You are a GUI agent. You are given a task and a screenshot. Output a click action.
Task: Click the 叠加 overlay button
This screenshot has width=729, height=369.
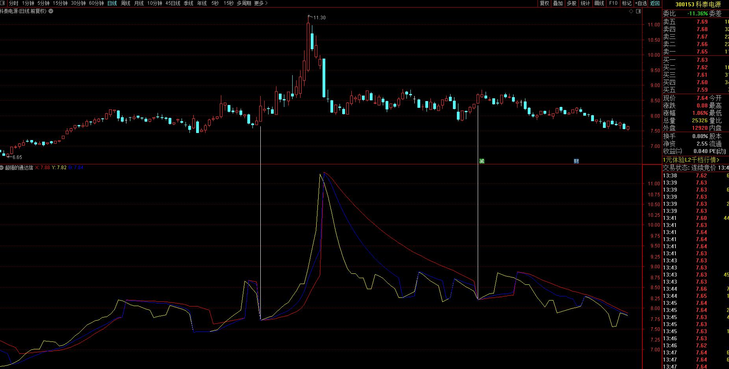click(558, 3)
